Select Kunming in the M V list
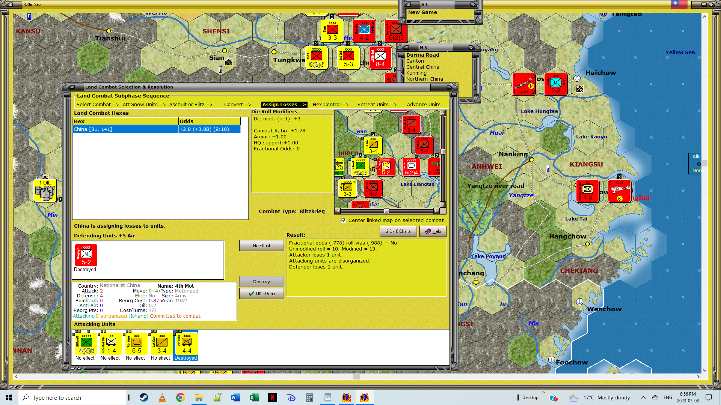 pos(416,73)
